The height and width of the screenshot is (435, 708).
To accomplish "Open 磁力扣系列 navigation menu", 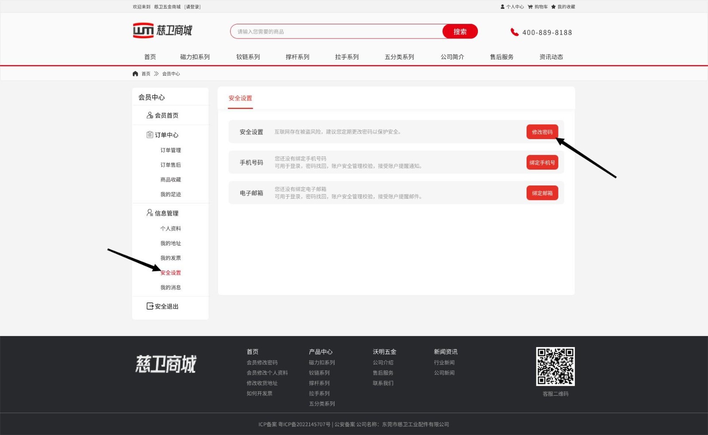I will [x=195, y=57].
